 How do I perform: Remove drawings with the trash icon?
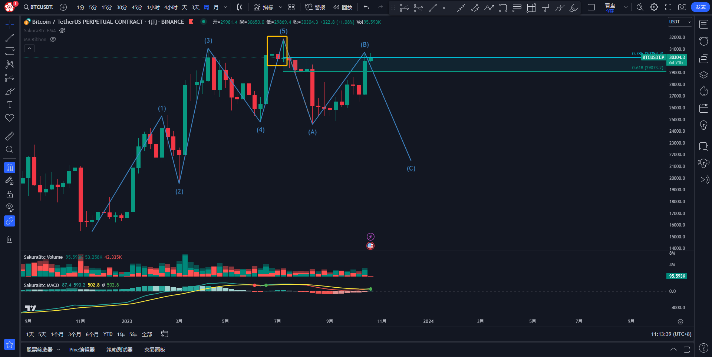(10, 239)
